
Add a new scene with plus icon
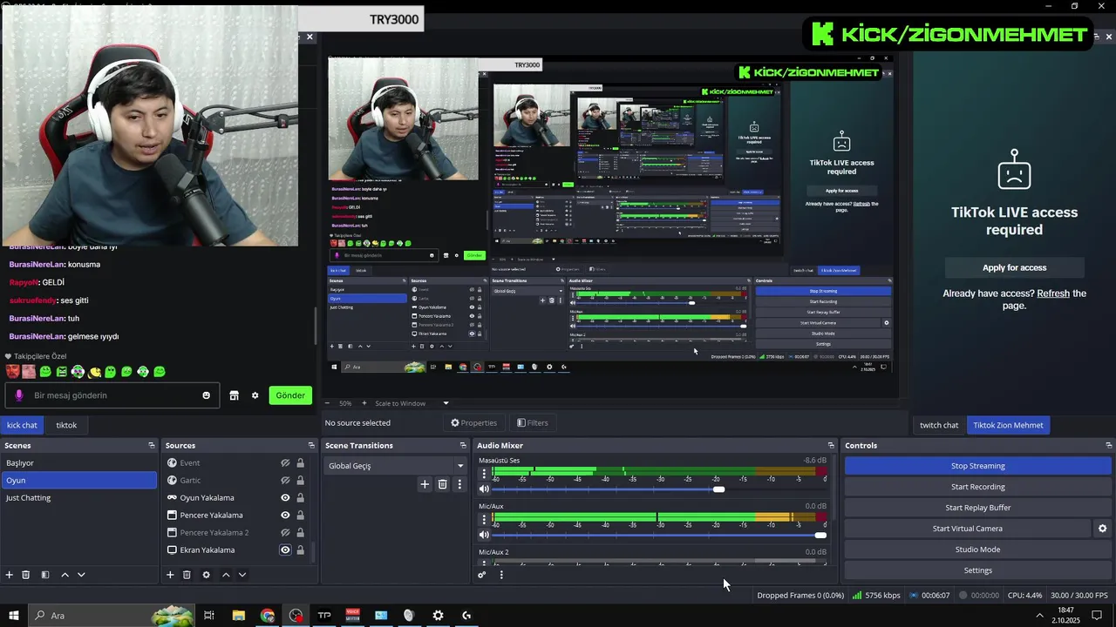10,575
